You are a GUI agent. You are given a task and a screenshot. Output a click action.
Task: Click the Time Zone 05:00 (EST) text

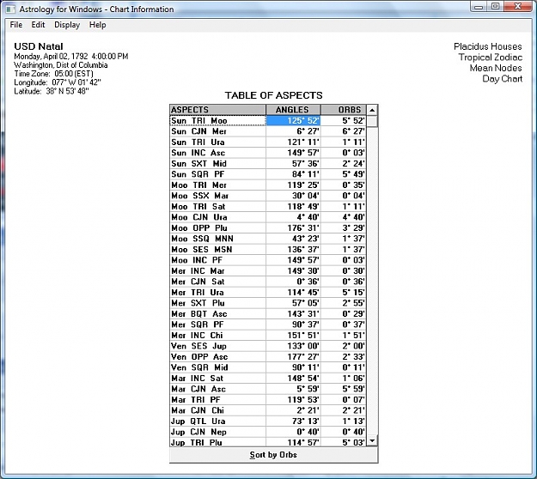point(53,74)
